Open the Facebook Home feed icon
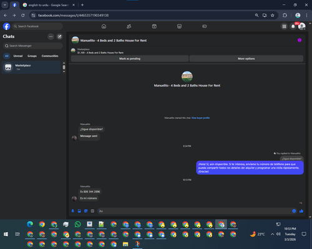The image size is (312, 249). pos(104,26)
